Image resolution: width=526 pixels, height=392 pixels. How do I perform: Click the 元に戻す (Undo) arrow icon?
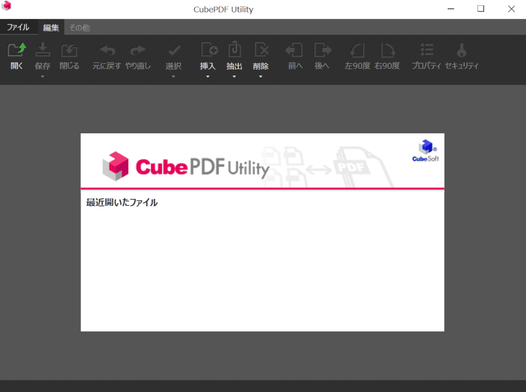107,50
